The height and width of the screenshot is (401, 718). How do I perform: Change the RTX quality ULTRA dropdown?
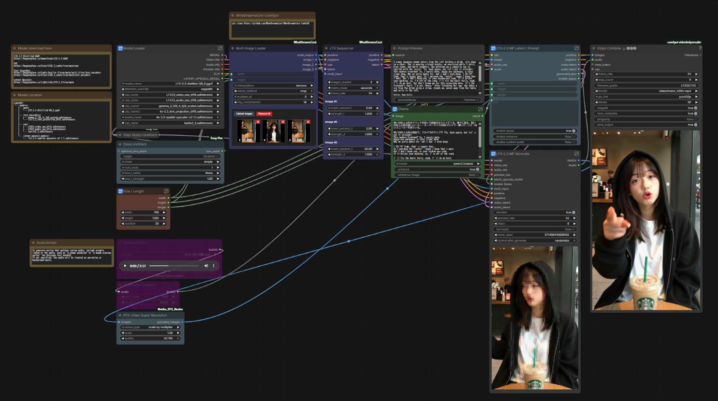click(150, 338)
